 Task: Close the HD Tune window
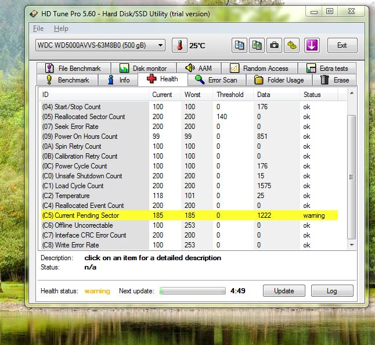coord(351,11)
